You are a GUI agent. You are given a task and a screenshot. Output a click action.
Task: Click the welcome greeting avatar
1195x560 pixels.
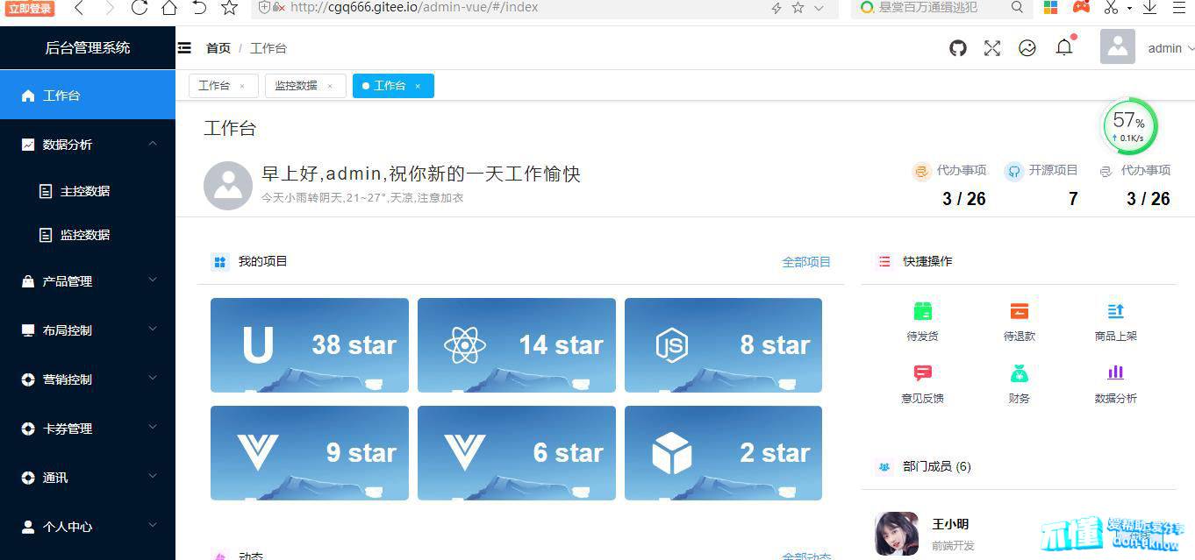click(x=228, y=185)
